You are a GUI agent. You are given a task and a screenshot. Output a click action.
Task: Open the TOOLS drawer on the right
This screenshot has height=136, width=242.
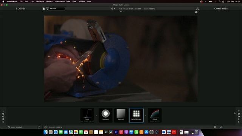(239, 116)
